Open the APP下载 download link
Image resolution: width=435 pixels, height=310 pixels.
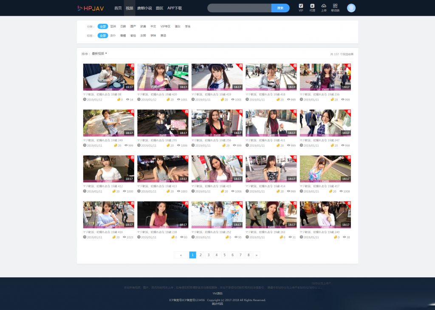(175, 8)
